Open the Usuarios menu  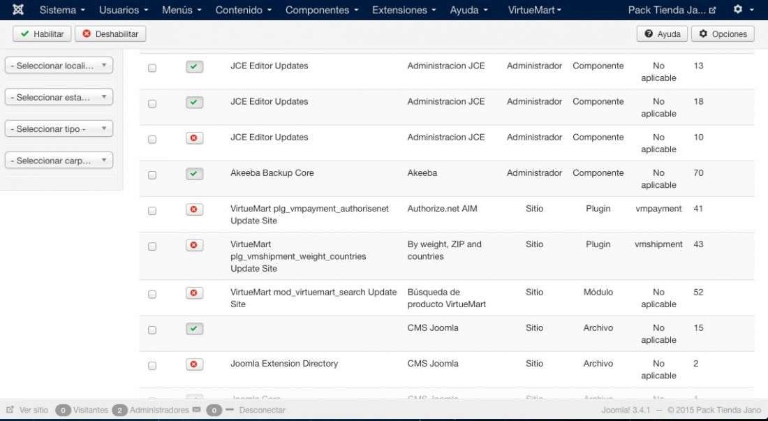pyautogui.click(x=124, y=10)
